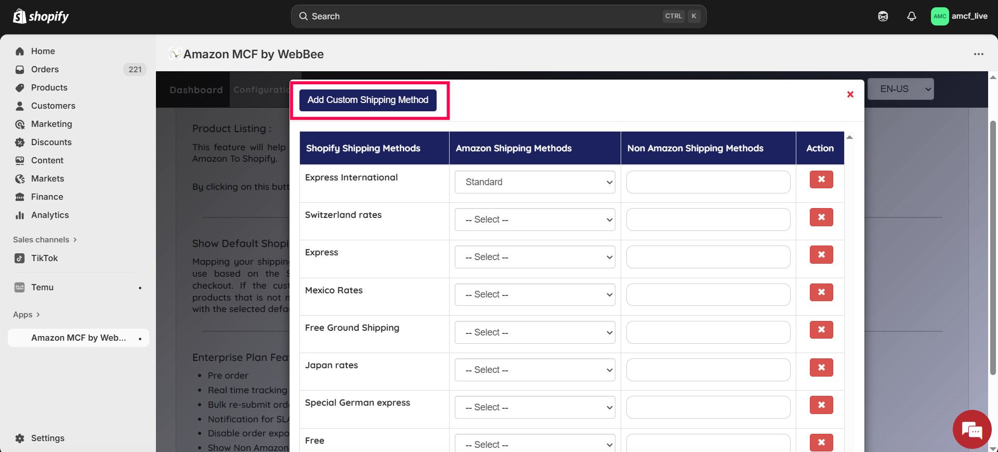Open Settings in the sidebar
The height and width of the screenshot is (452, 998).
(x=47, y=438)
